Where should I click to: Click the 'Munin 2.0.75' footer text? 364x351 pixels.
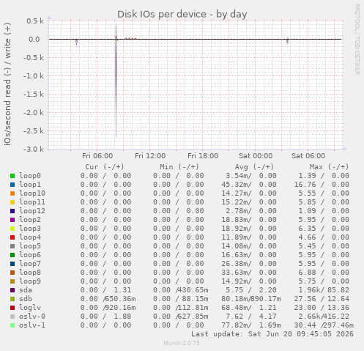tap(182, 343)
